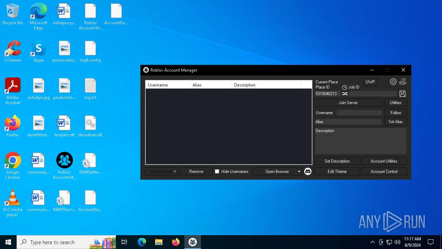Click the Windows Start button

[8, 242]
